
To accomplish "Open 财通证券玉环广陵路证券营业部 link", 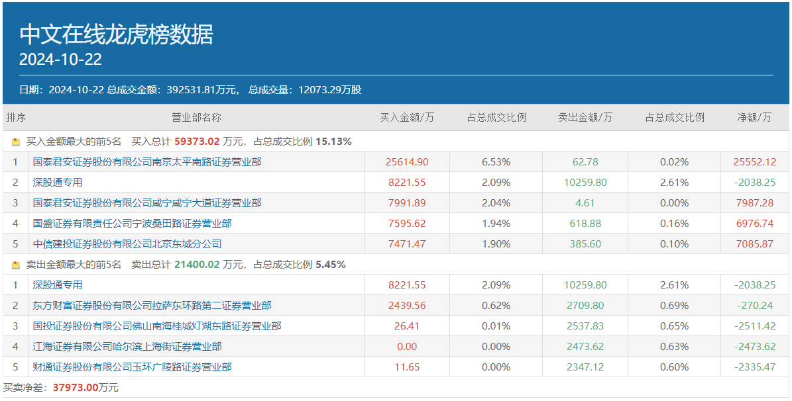I will pyautogui.click(x=133, y=367).
